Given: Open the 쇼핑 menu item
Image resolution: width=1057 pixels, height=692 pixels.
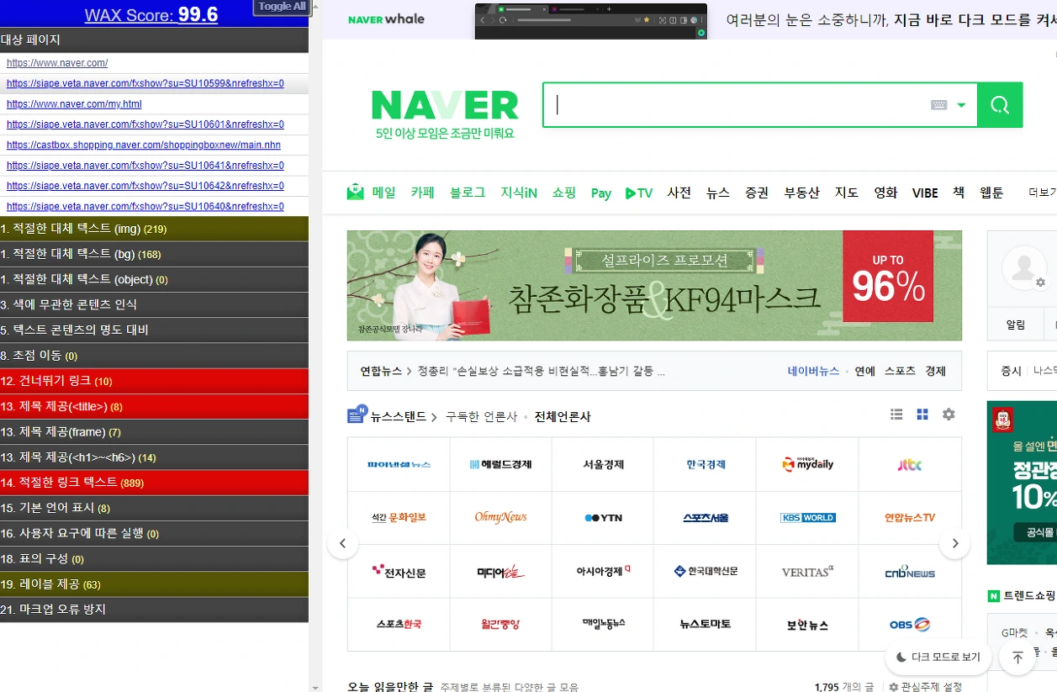Looking at the screenshot, I should (564, 193).
